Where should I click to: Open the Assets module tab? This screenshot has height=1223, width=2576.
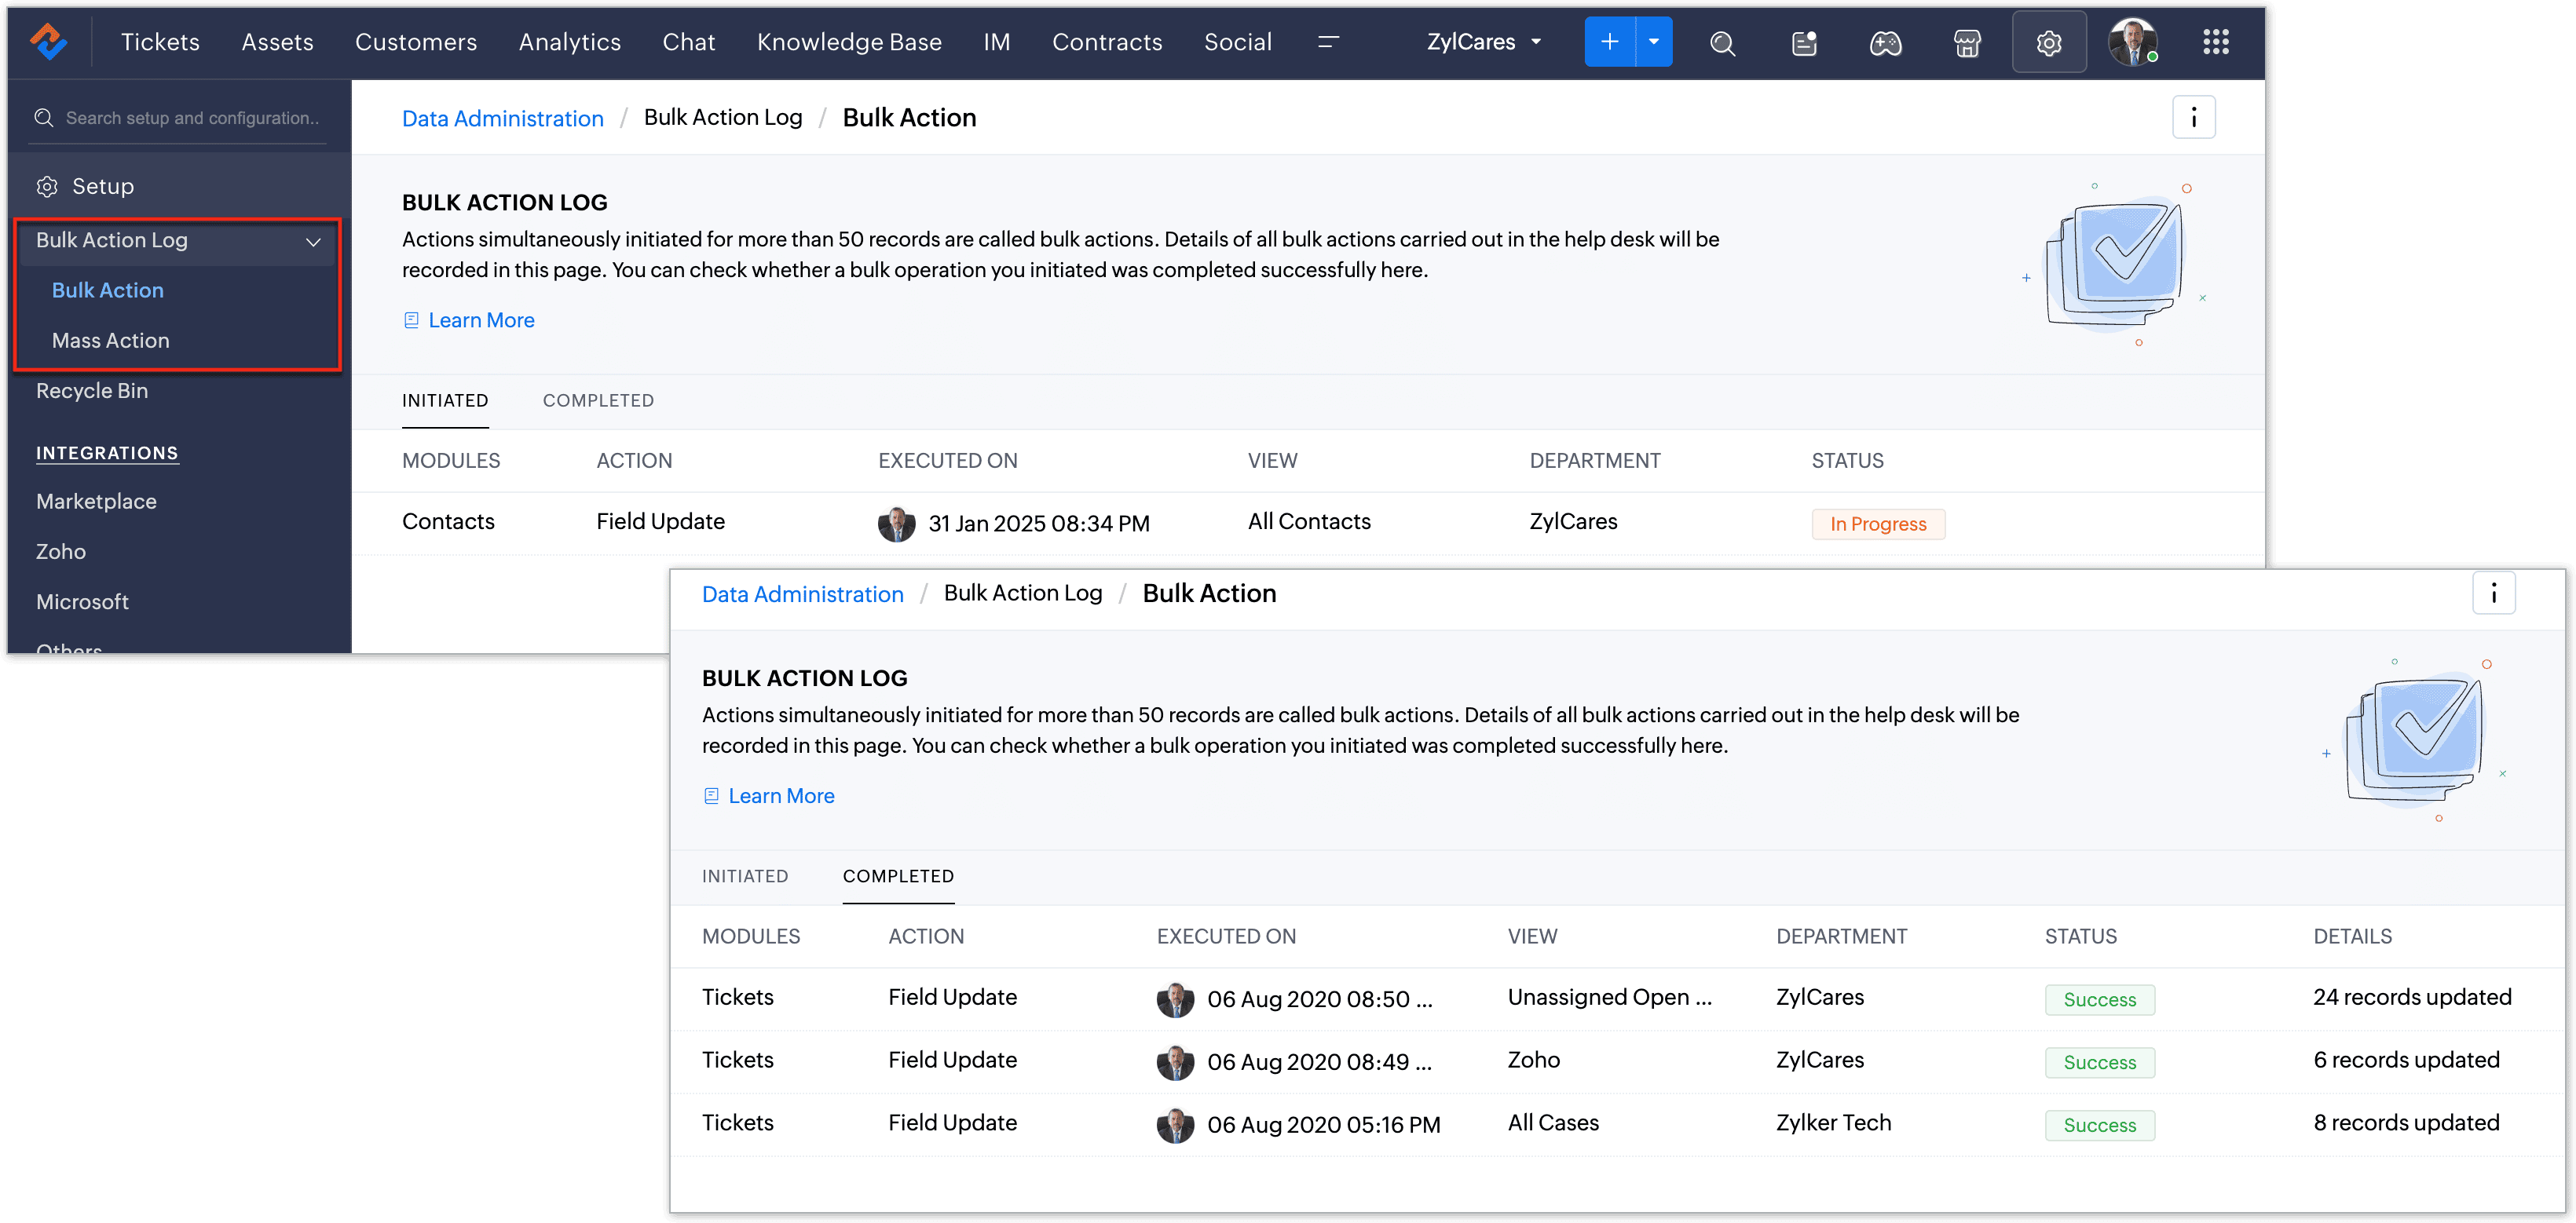click(277, 42)
